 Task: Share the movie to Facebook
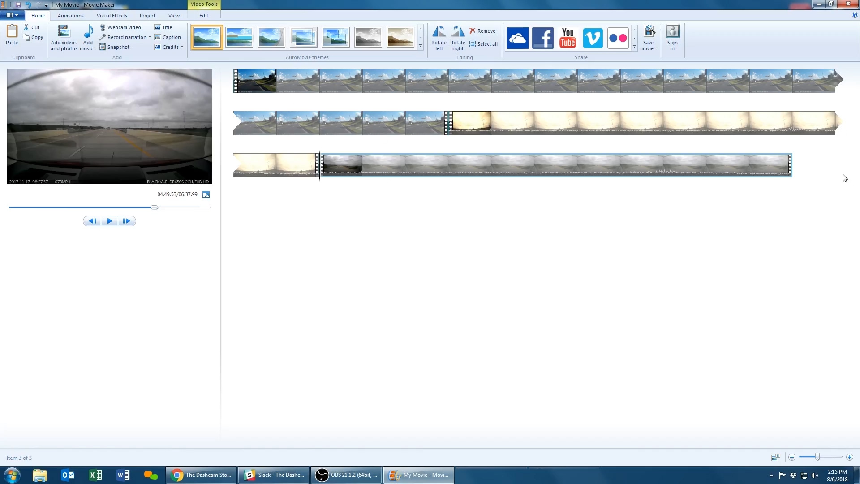pyautogui.click(x=542, y=38)
